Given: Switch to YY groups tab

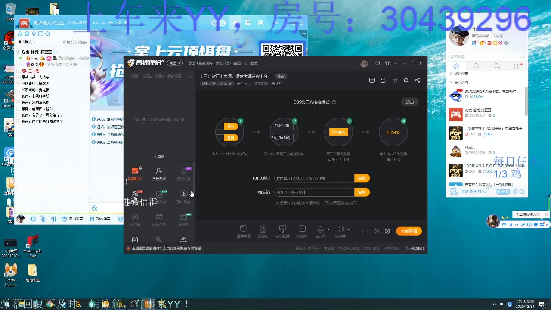Looking at the screenshot, I should [x=497, y=66].
